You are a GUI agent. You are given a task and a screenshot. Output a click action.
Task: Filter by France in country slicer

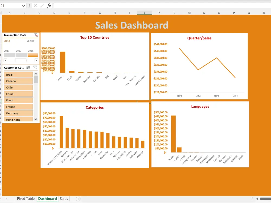click(x=18, y=107)
